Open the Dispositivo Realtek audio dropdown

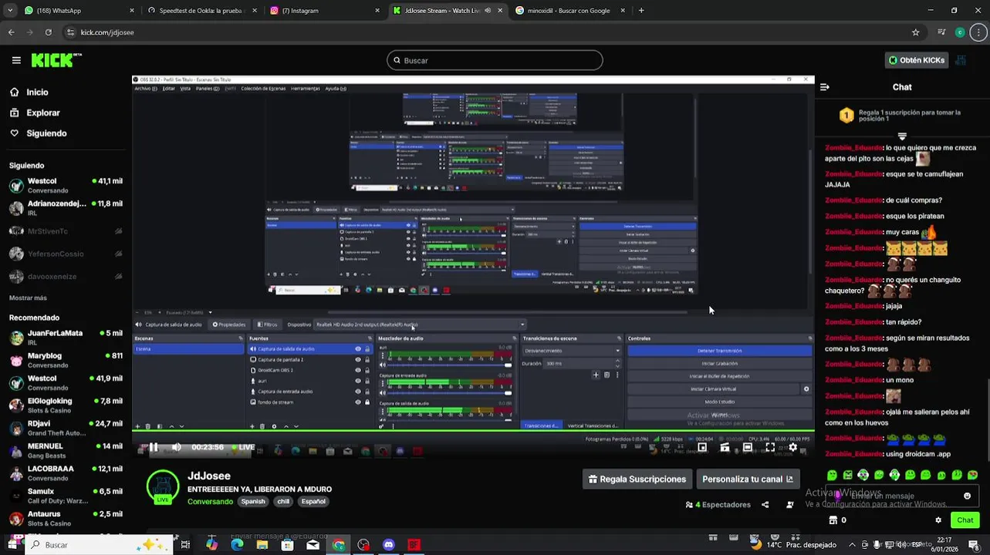(x=420, y=325)
